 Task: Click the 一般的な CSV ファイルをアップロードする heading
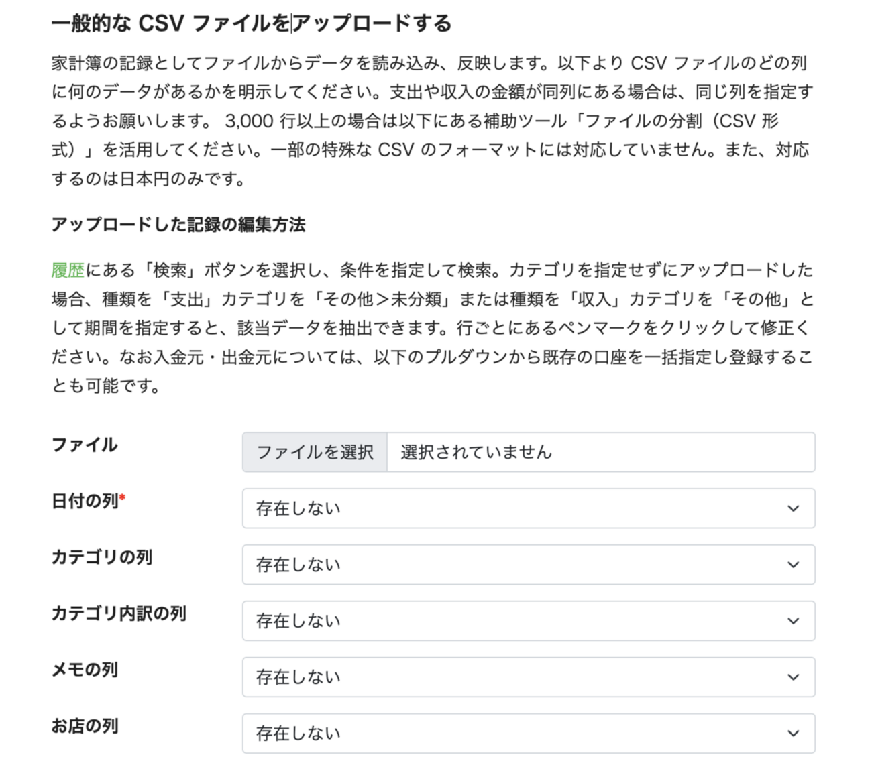pyautogui.click(x=252, y=24)
